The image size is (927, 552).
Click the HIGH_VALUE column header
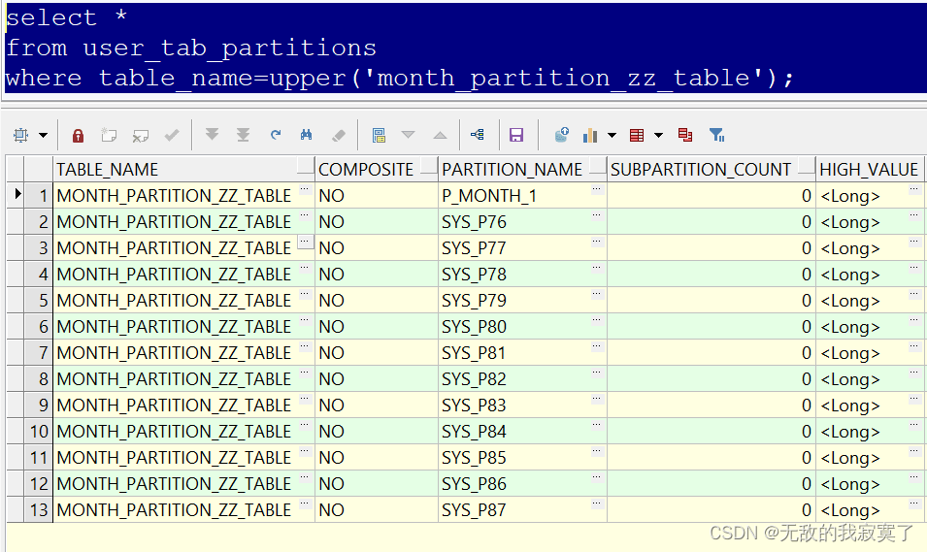(x=869, y=170)
